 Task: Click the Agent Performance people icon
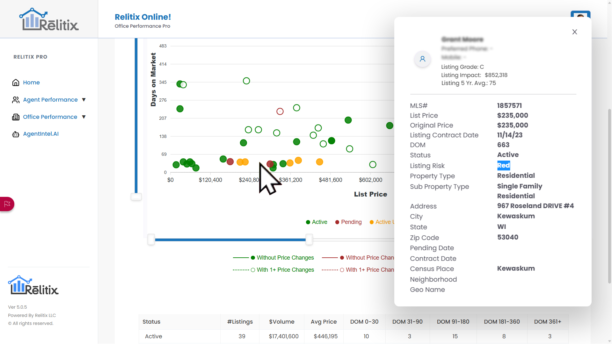pyautogui.click(x=16, y=100)
